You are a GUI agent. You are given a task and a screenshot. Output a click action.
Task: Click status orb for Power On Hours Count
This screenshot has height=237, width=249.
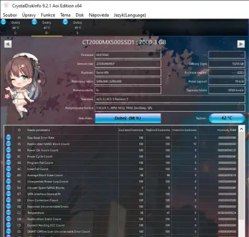click(x=9, y=150)
